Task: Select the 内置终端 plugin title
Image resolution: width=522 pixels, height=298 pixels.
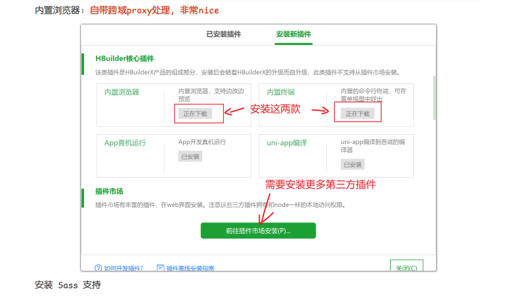Action: click(x=281, y=92)
